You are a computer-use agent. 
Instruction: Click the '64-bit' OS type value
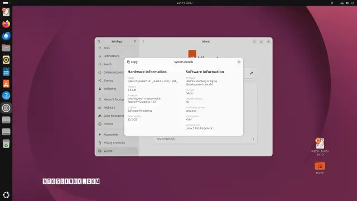click(x=189, y=93)
